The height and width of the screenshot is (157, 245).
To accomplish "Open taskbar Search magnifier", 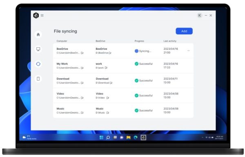I will [x=108, y=137].
